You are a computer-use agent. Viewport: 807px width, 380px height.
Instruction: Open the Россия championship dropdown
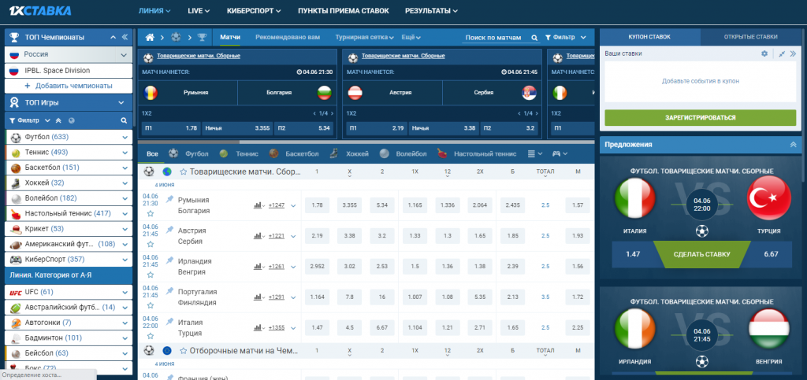tap(124, 54)
